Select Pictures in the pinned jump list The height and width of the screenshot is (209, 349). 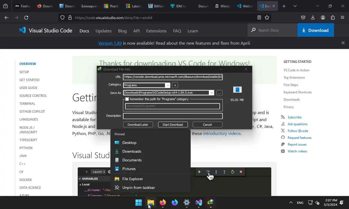tap(151, 169)
